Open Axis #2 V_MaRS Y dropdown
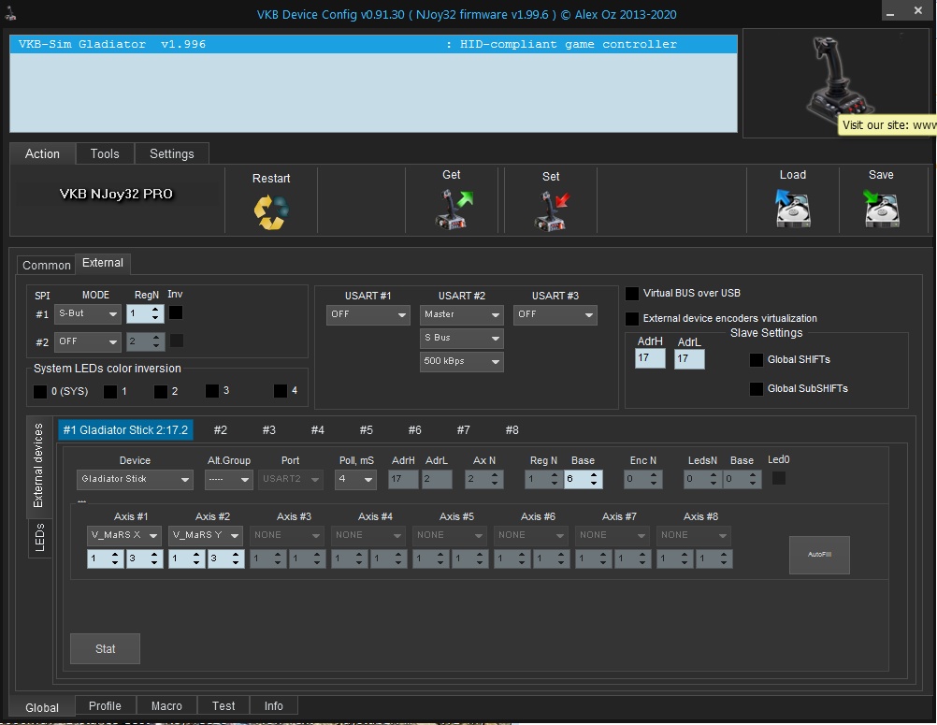The height and width of the screenshot is (725, 937). click(x=205, y=535)
